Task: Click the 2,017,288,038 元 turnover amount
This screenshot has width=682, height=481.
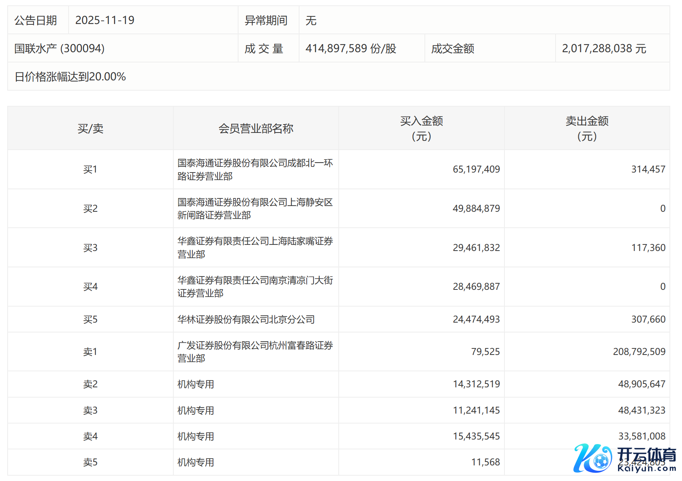Action: [604, 48]
